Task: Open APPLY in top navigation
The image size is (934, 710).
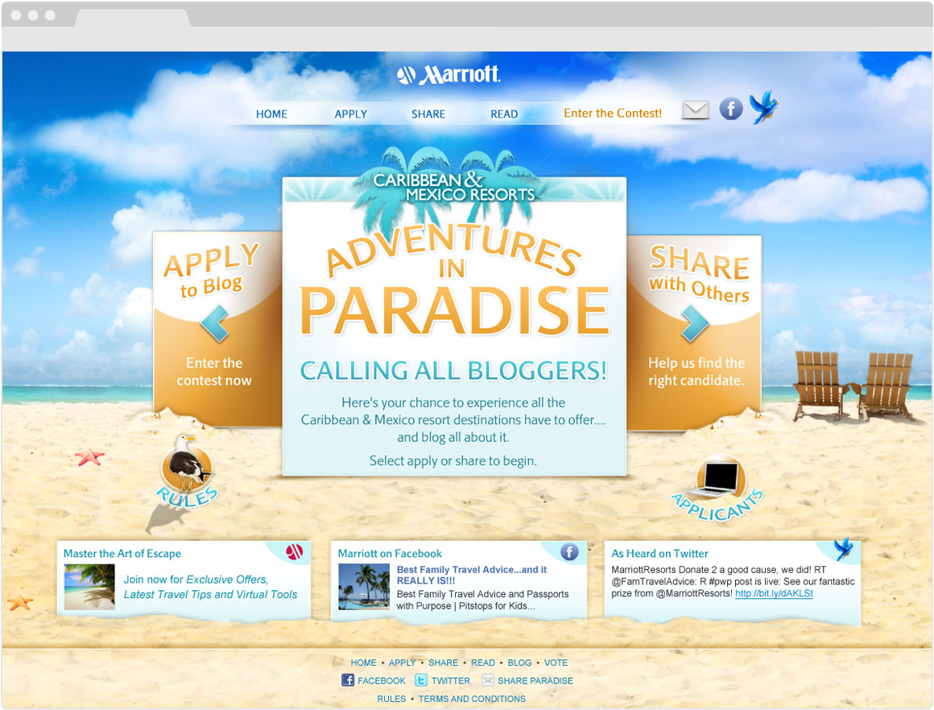Action: 351,114
